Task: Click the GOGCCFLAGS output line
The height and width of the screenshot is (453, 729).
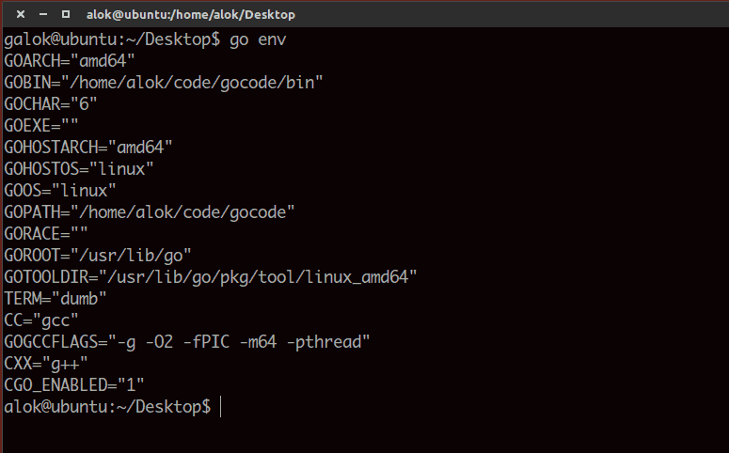Action: (x=187, y=341)
